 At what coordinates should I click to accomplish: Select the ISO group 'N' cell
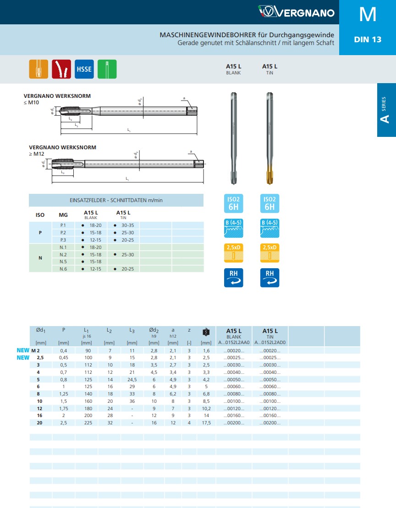(x=40, y=258)
